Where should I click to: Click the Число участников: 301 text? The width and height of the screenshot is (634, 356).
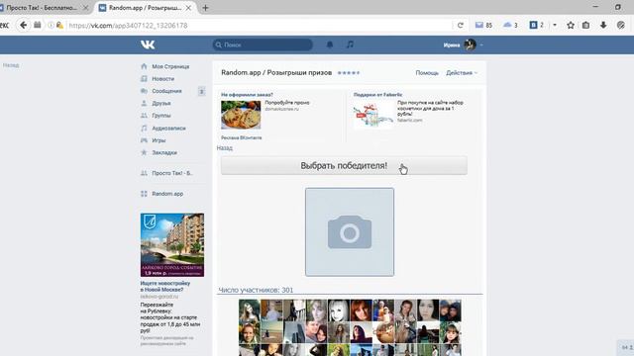(x=256, y=290)
